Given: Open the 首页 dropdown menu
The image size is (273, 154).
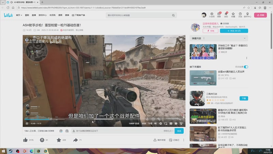Looking at the screenshot, I should (19, 15).
